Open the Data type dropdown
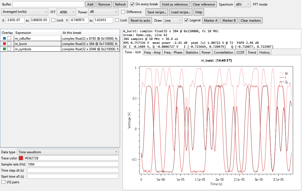305x191 pixels. pos(68,152)
